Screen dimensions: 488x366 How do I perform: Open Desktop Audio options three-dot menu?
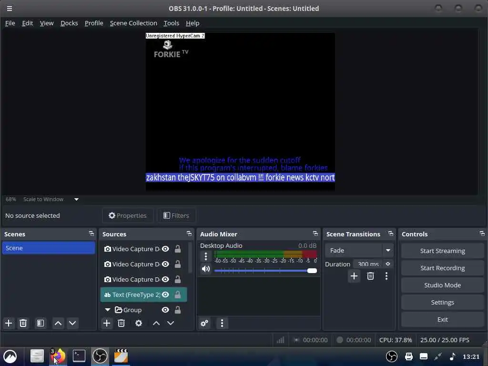pos(206,256)
